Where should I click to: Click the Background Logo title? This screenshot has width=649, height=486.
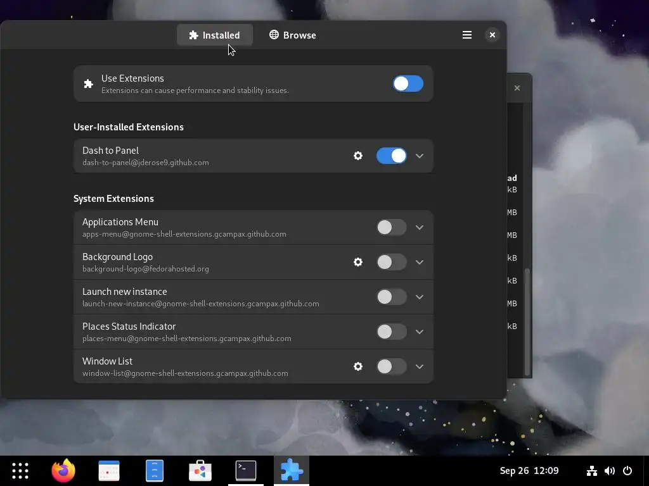coord(117,257)
